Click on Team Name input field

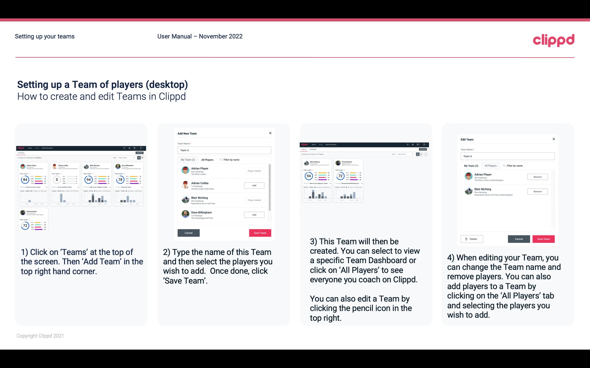(224, 150)
